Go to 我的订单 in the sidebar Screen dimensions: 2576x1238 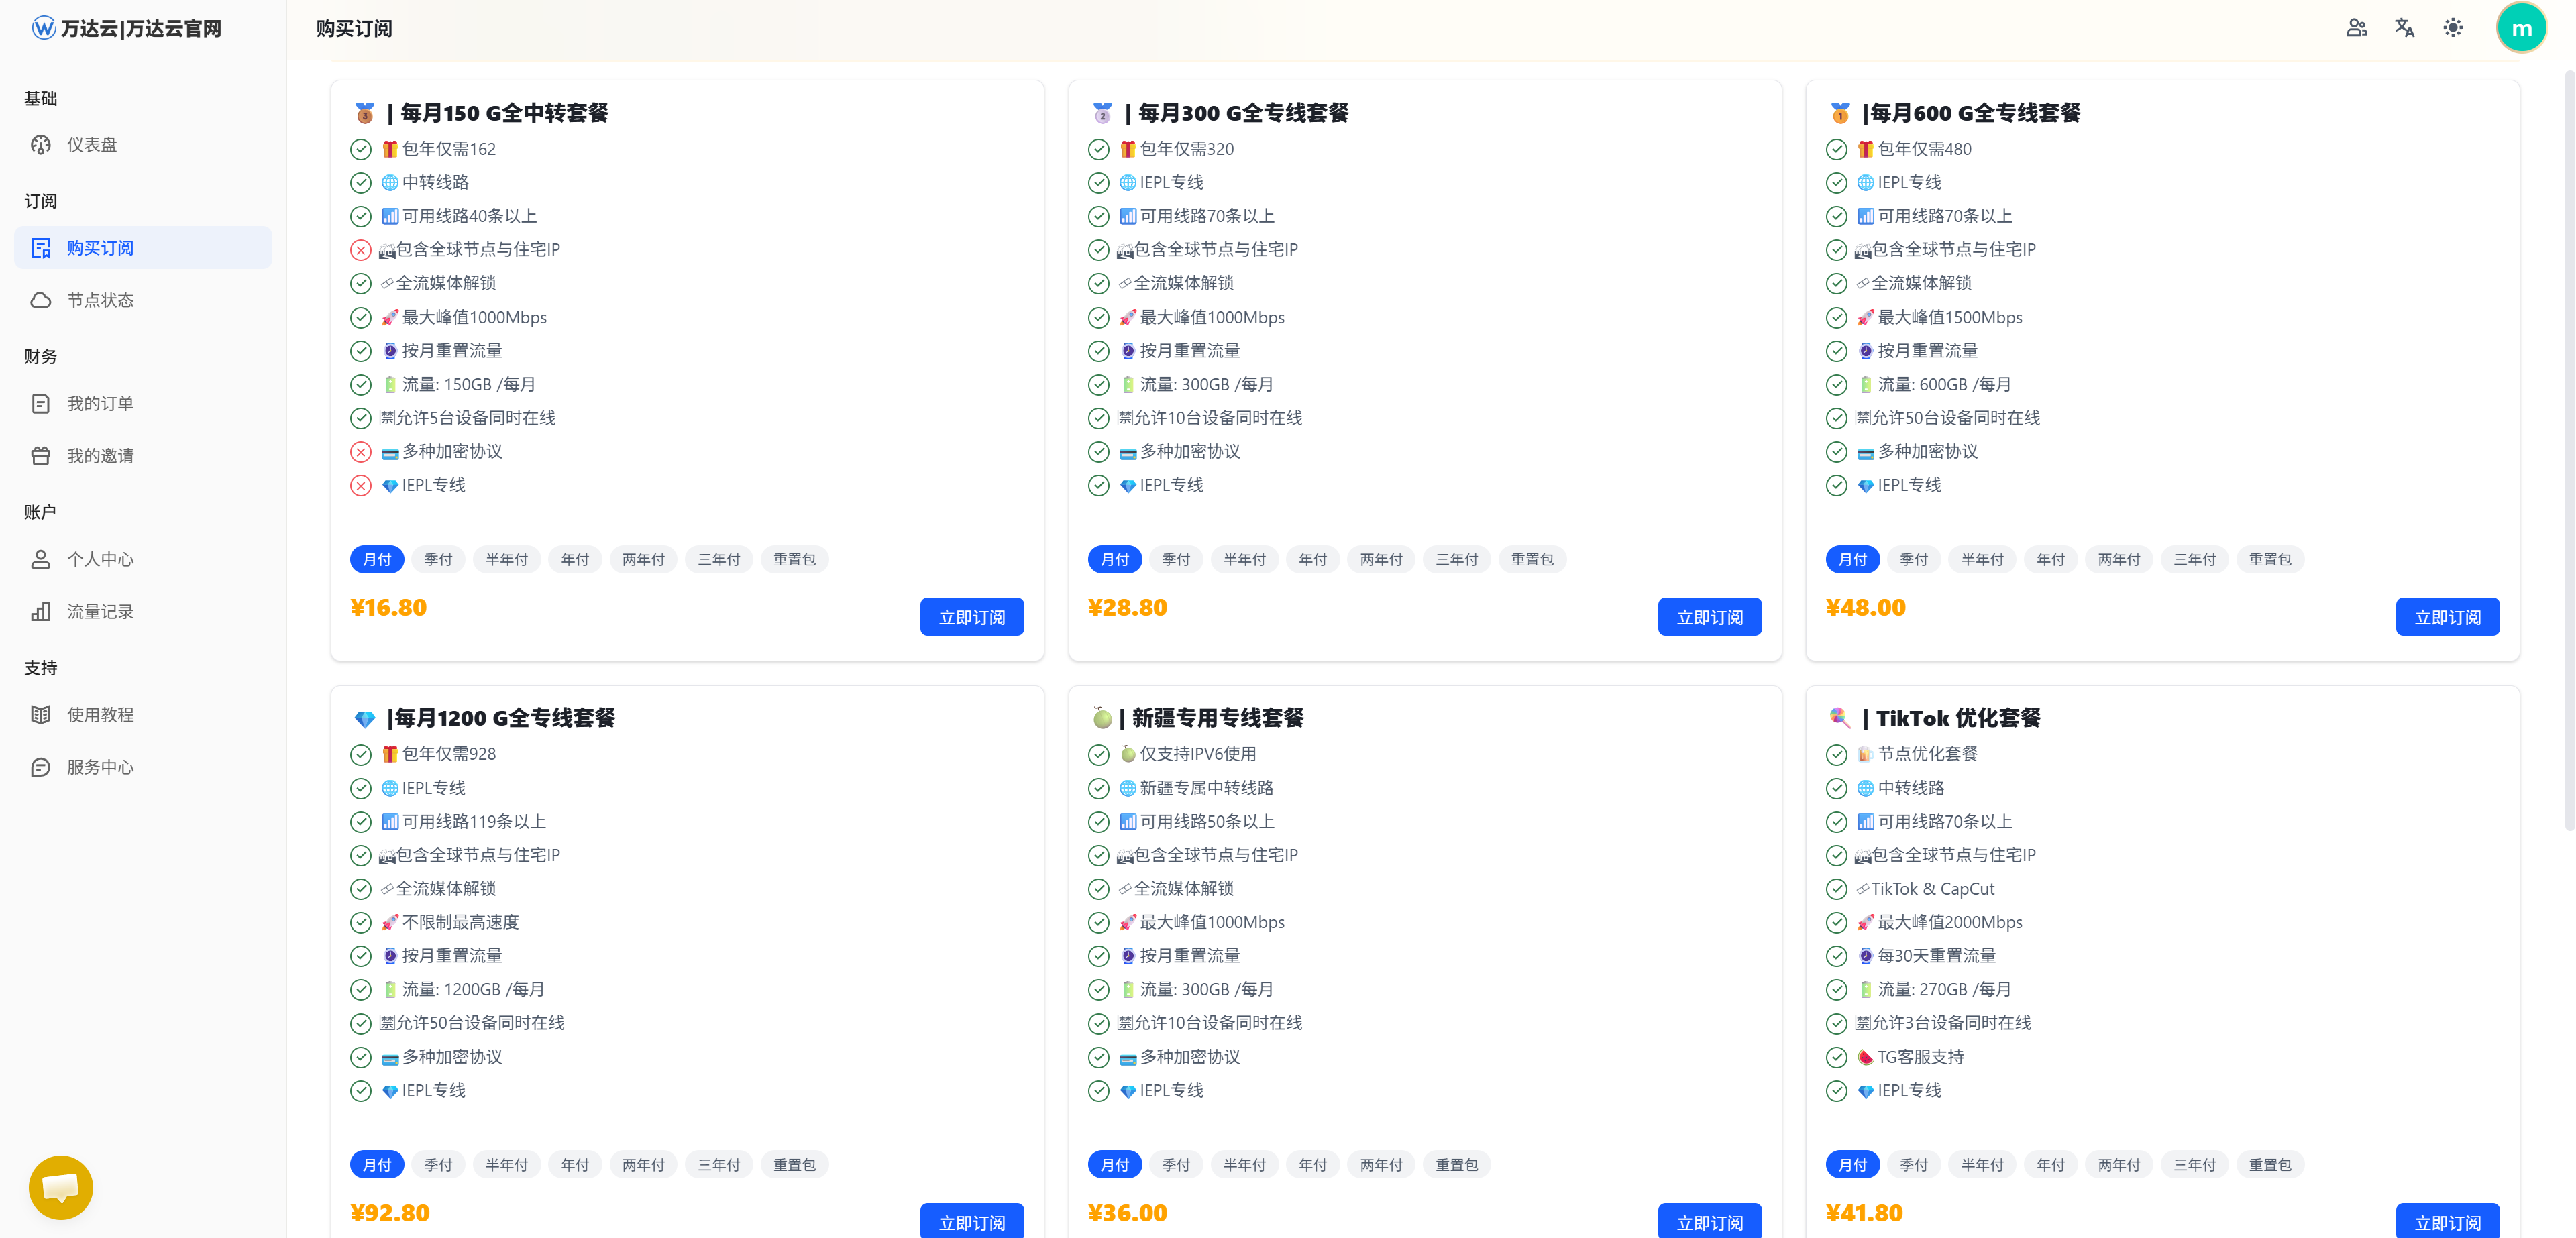143,404
